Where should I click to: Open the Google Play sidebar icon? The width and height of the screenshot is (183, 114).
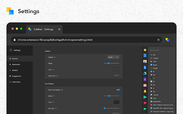tap(145, 97)
